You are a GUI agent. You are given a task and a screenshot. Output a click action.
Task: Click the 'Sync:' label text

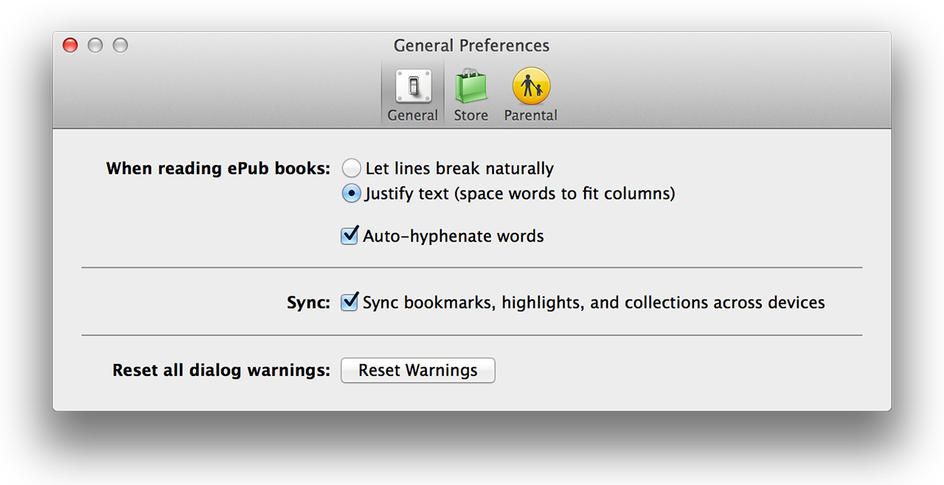tap(308, 303)
